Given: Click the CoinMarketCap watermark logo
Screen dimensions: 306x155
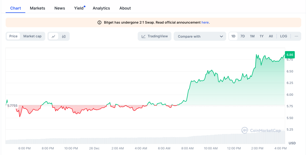Looking at the screenshot, I should (261, 130).
